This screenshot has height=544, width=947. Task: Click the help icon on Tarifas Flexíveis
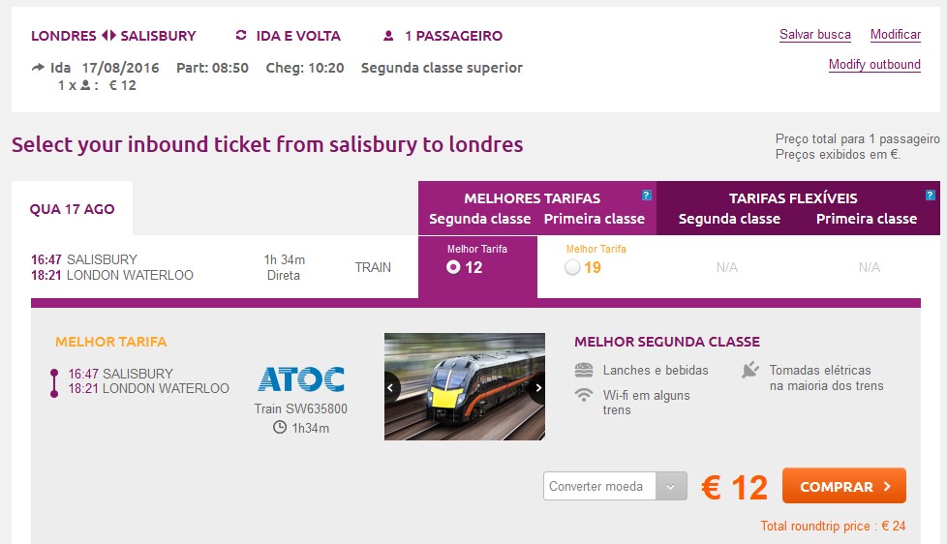point(931,195)
